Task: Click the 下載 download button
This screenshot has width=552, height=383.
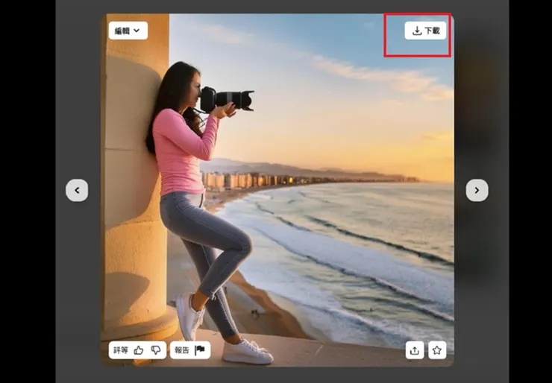Action: [425, 31]
